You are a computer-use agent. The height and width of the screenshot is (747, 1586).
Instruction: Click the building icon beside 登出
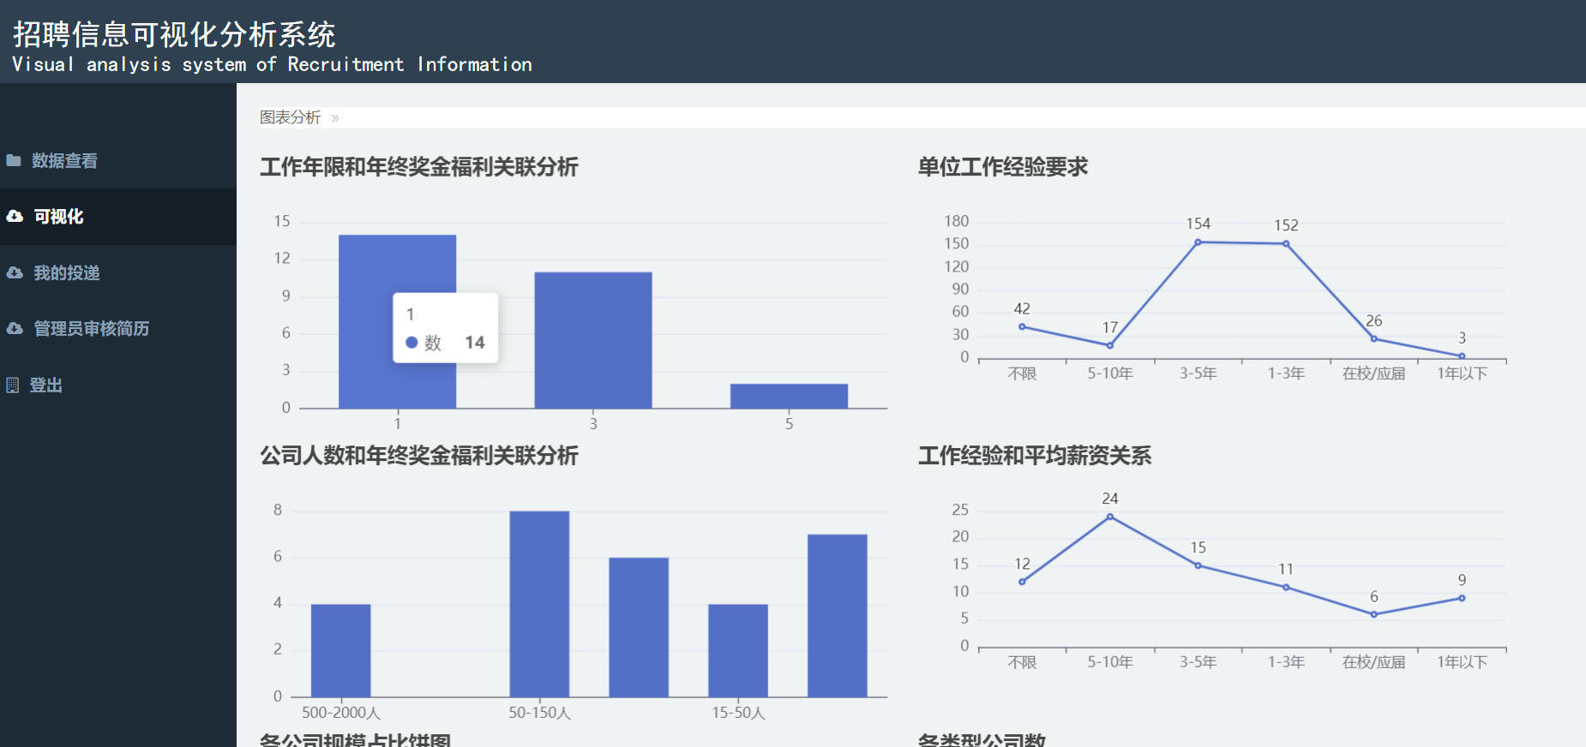tap(13, 385)
